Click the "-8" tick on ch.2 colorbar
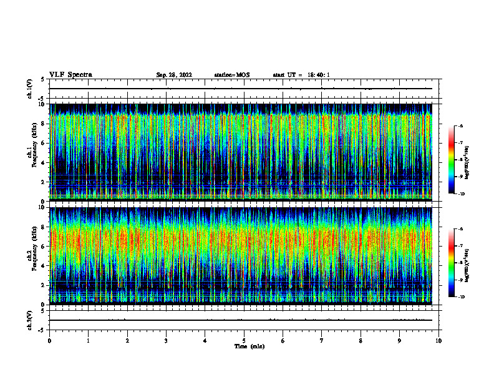 pyautogui.click(x=461, y=263)
